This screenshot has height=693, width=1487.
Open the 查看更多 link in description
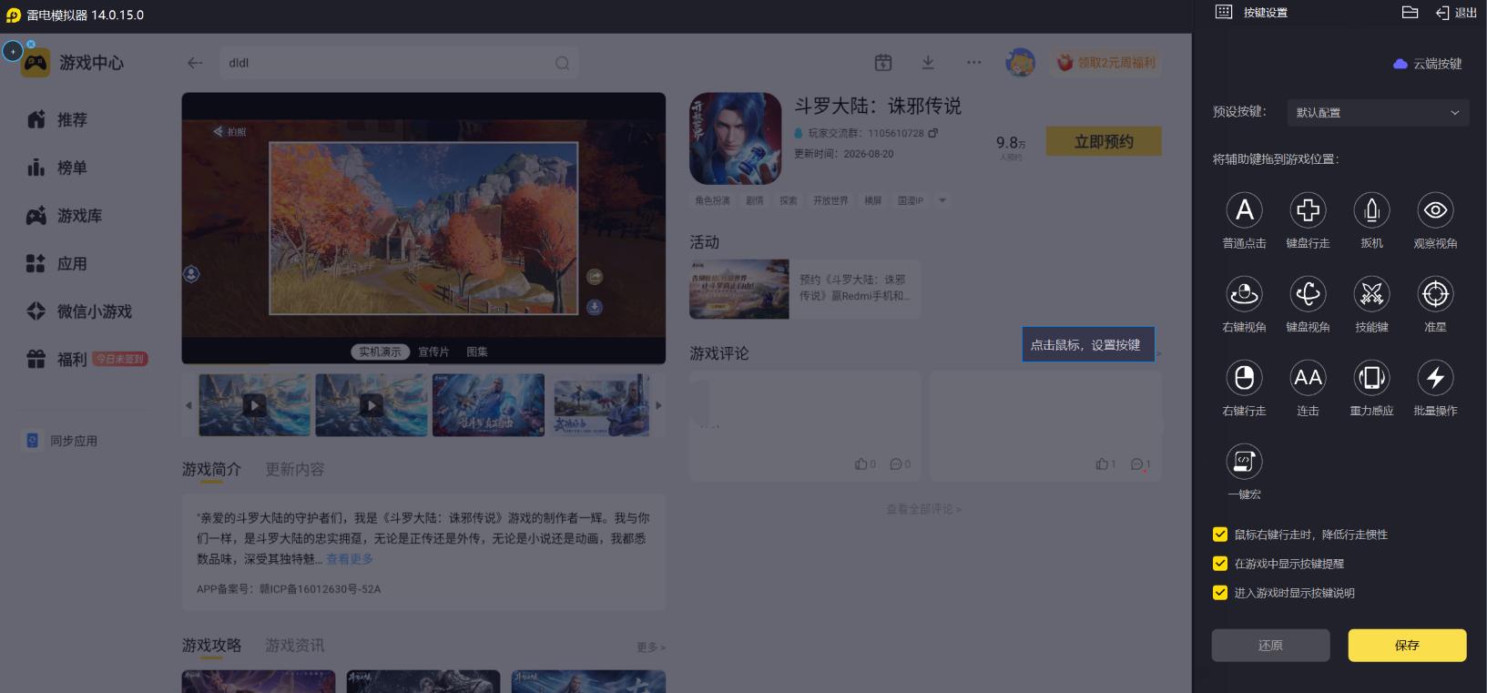click(x=350, y=559)
